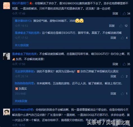Viewport: 133px width, 127px height.
Task: Reply to the comment posted 今天 17:50
Action: [x=115, y=64]
